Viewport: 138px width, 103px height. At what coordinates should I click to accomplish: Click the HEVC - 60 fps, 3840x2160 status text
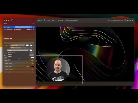[x=115, y=20]
